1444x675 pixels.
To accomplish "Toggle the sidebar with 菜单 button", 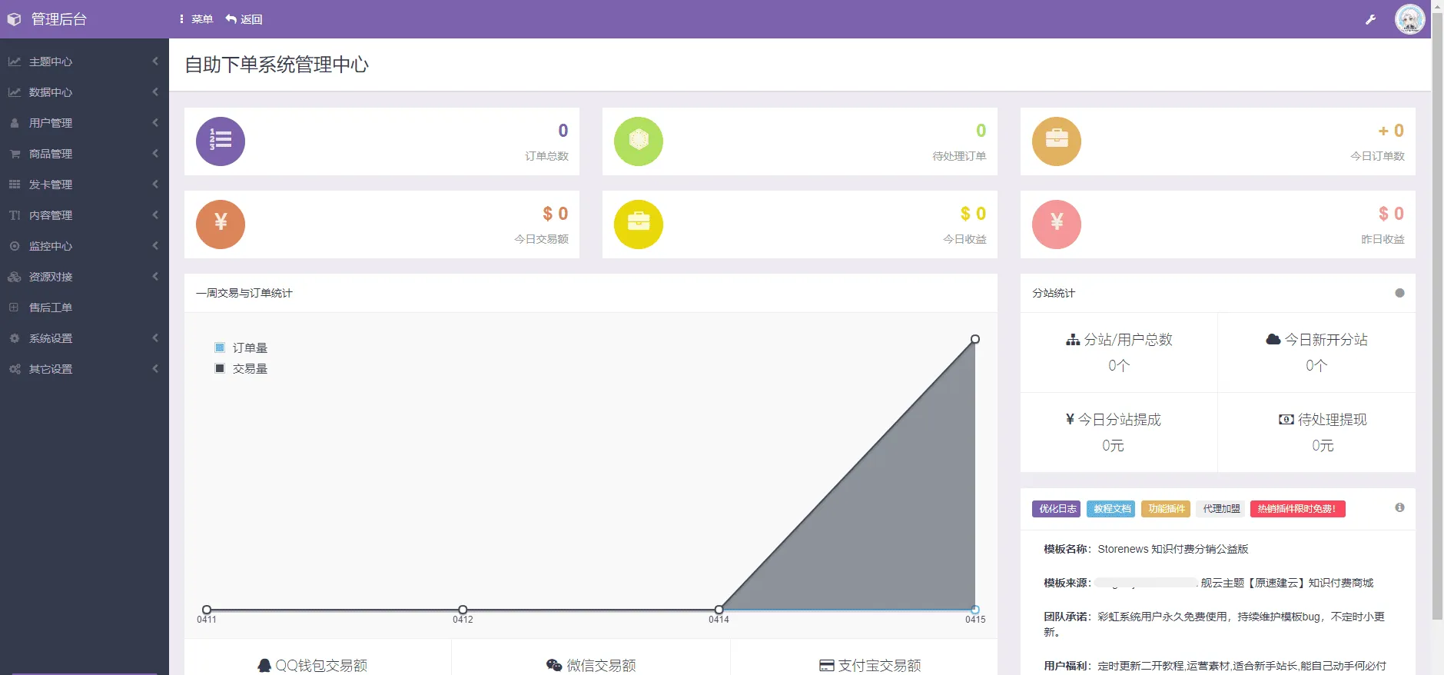I will (196, 19).
